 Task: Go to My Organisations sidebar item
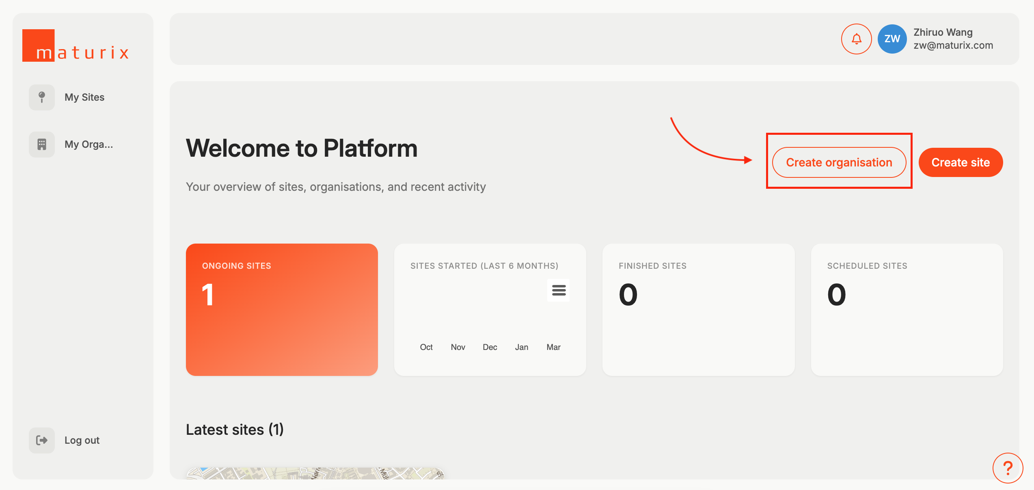pos(89,145)
